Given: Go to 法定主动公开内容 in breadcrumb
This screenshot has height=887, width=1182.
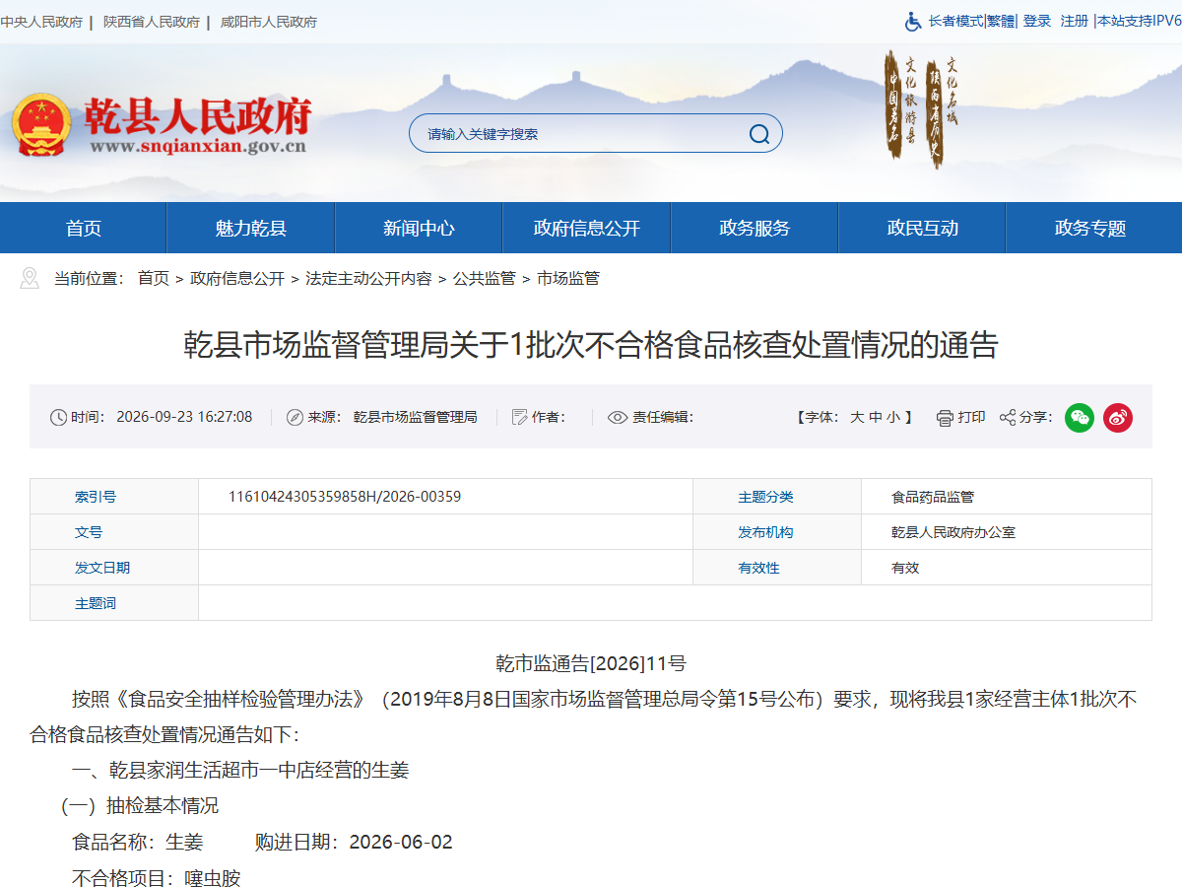Looking at the screenshot, I should point(368,278).
